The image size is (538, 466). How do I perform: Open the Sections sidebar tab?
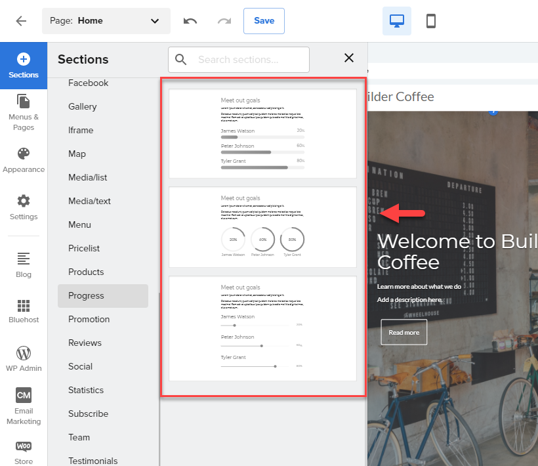tap(24, 66)
